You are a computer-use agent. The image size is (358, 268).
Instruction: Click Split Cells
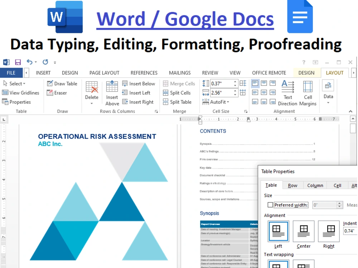[177, 93]
